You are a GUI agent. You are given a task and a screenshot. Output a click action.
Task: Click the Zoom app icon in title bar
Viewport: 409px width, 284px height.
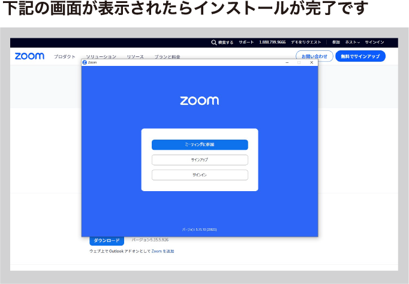click(85, 62)
